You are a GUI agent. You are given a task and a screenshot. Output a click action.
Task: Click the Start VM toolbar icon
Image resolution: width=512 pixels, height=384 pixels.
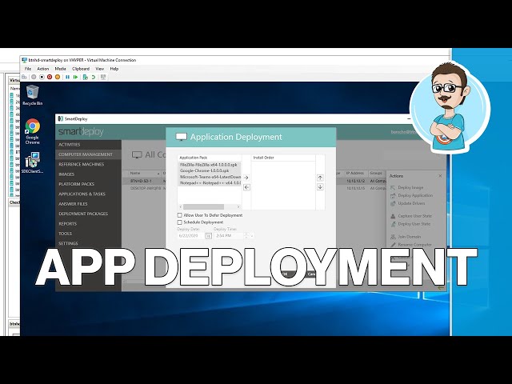pyautogui.click(x=34, y=77)
